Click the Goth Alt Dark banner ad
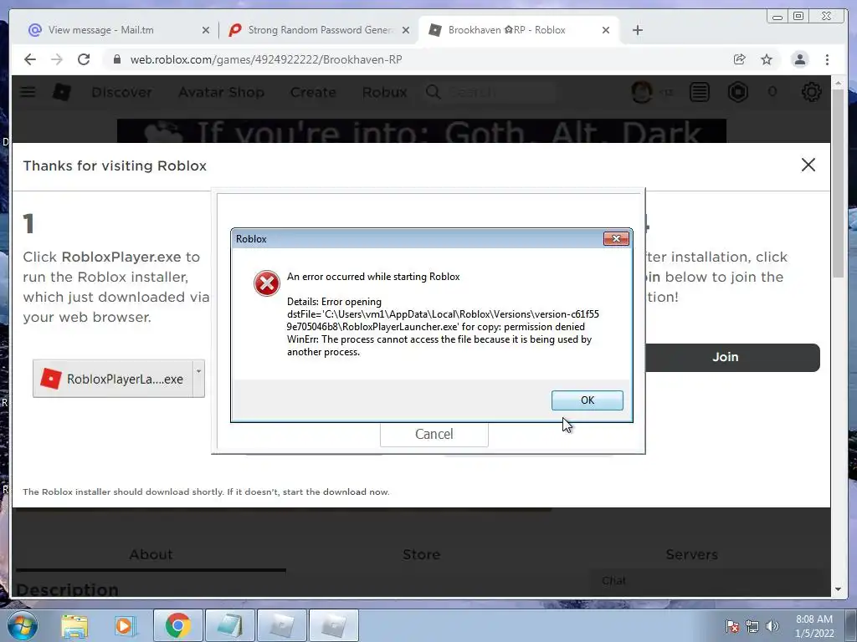Screen dimensions: 857x642 click(422, 131)
